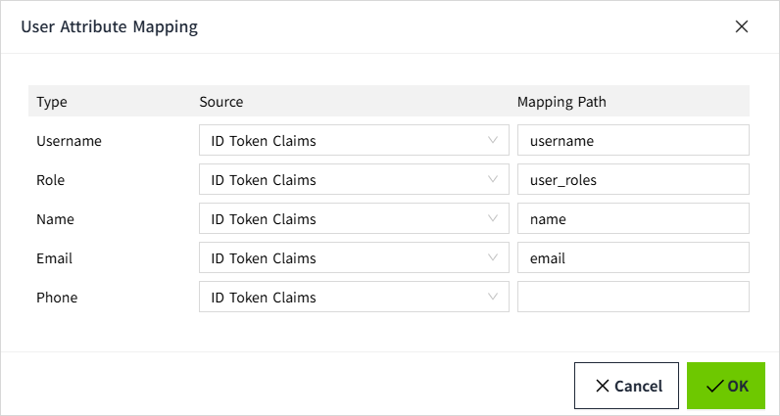The width and height of the screenshot is (780, 416).
Task: Confirm the mapping with the OK button
Action: pyautogui.click(x=726, y=386)
